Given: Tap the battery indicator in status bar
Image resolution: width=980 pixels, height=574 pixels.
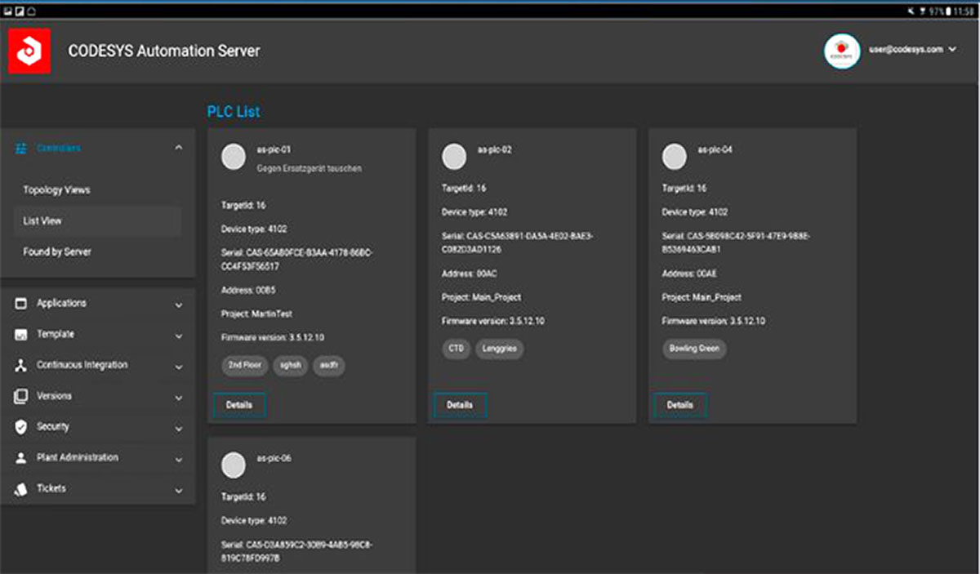Looking at the screenshot, I should [x=947, y=13].
